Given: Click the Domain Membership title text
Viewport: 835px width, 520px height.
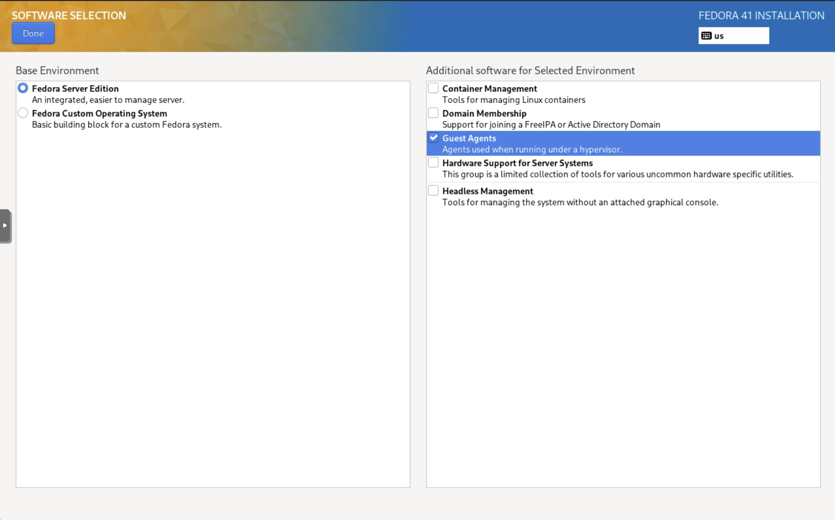Looking at the screenshot, I should click(x=484, y=113).
